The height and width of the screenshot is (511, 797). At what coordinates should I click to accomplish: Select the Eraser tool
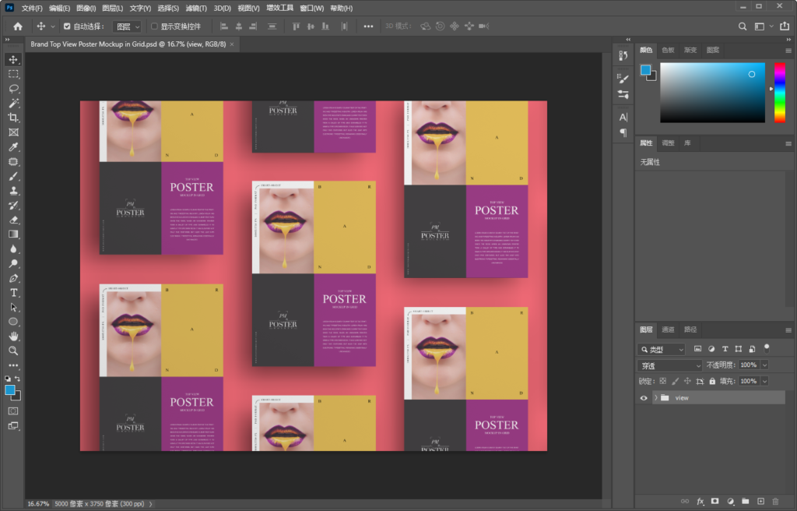point(13,220)
